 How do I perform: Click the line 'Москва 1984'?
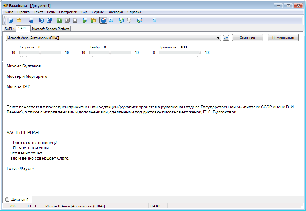click(18, 86)
